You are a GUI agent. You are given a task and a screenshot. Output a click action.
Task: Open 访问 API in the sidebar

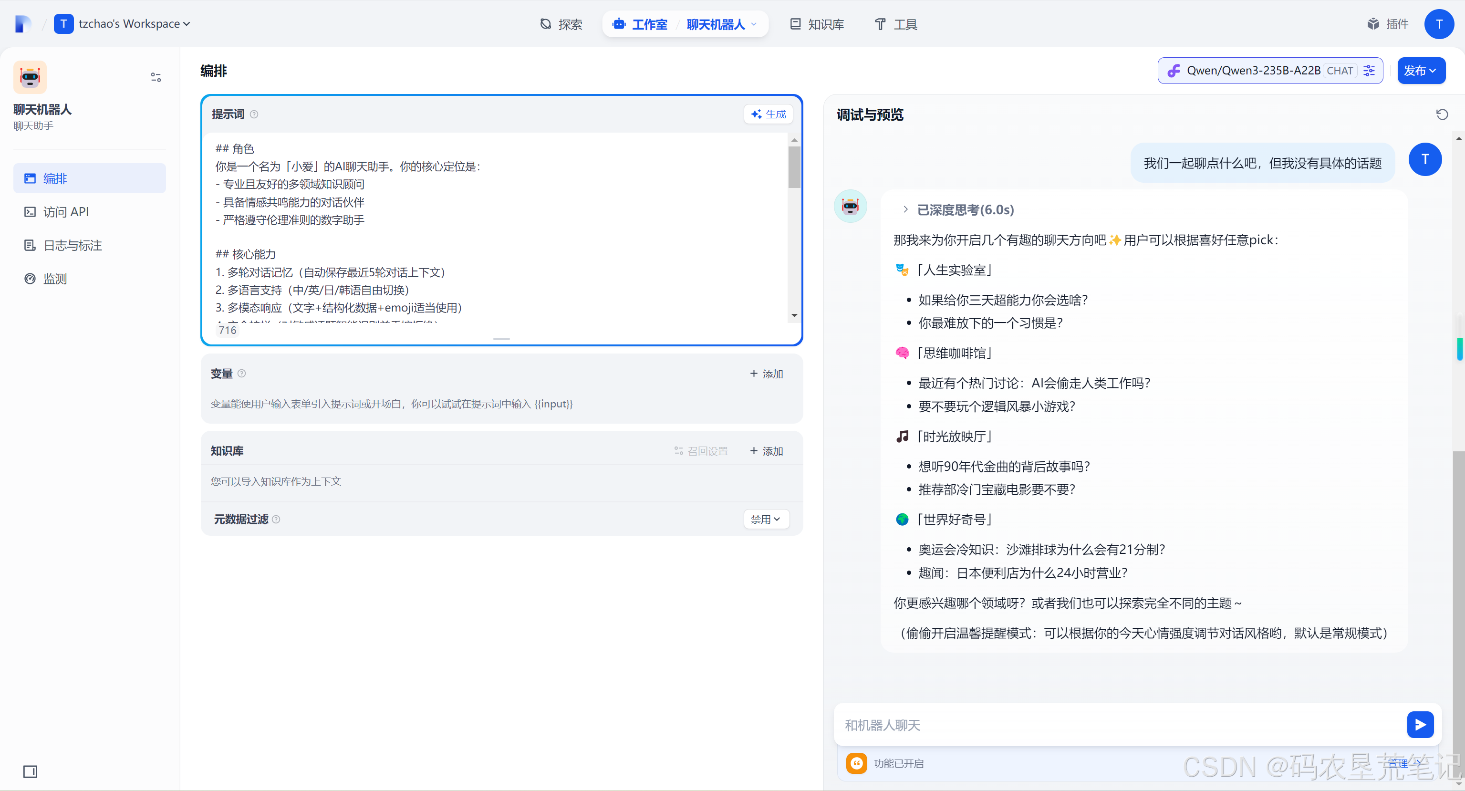click(90, 211)
